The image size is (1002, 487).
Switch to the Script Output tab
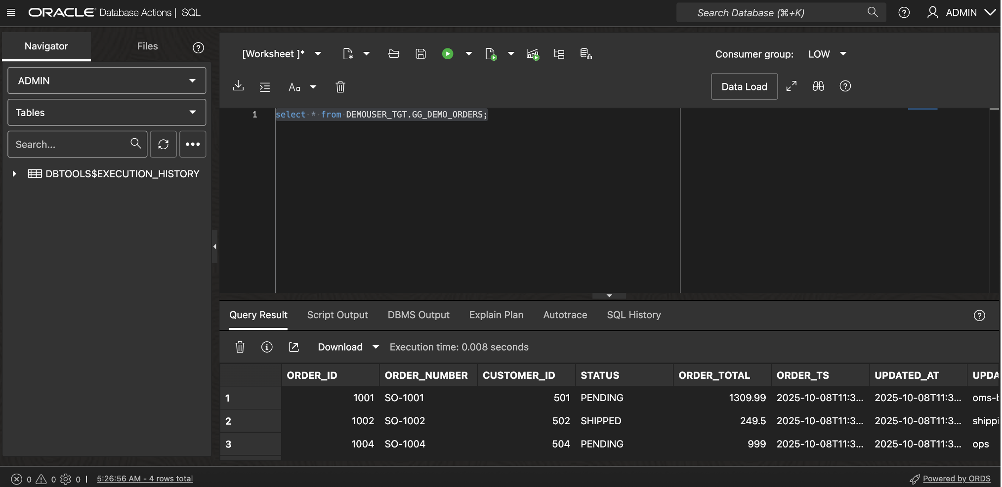tap(337, 315)
